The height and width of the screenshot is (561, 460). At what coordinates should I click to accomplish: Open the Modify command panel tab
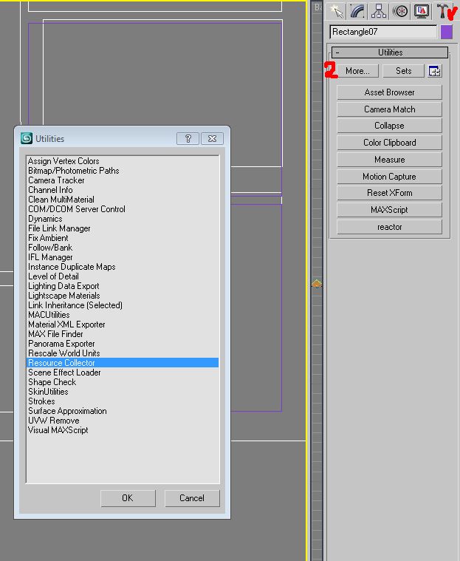tap(357, 11)
